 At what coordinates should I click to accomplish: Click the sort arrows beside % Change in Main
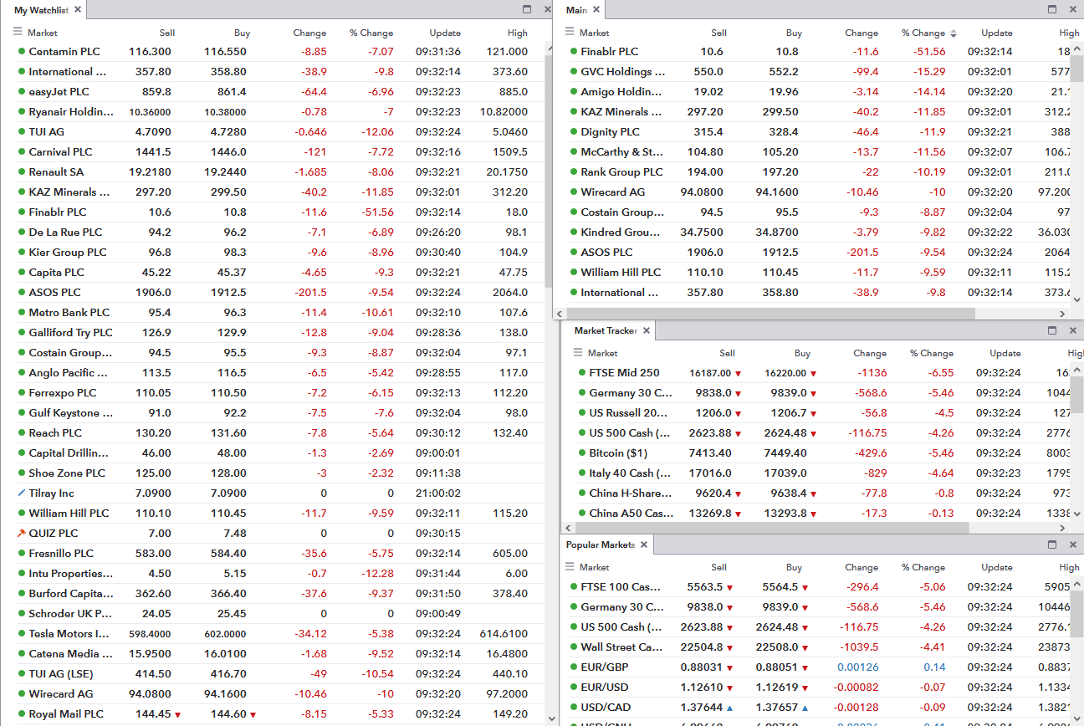954,33
